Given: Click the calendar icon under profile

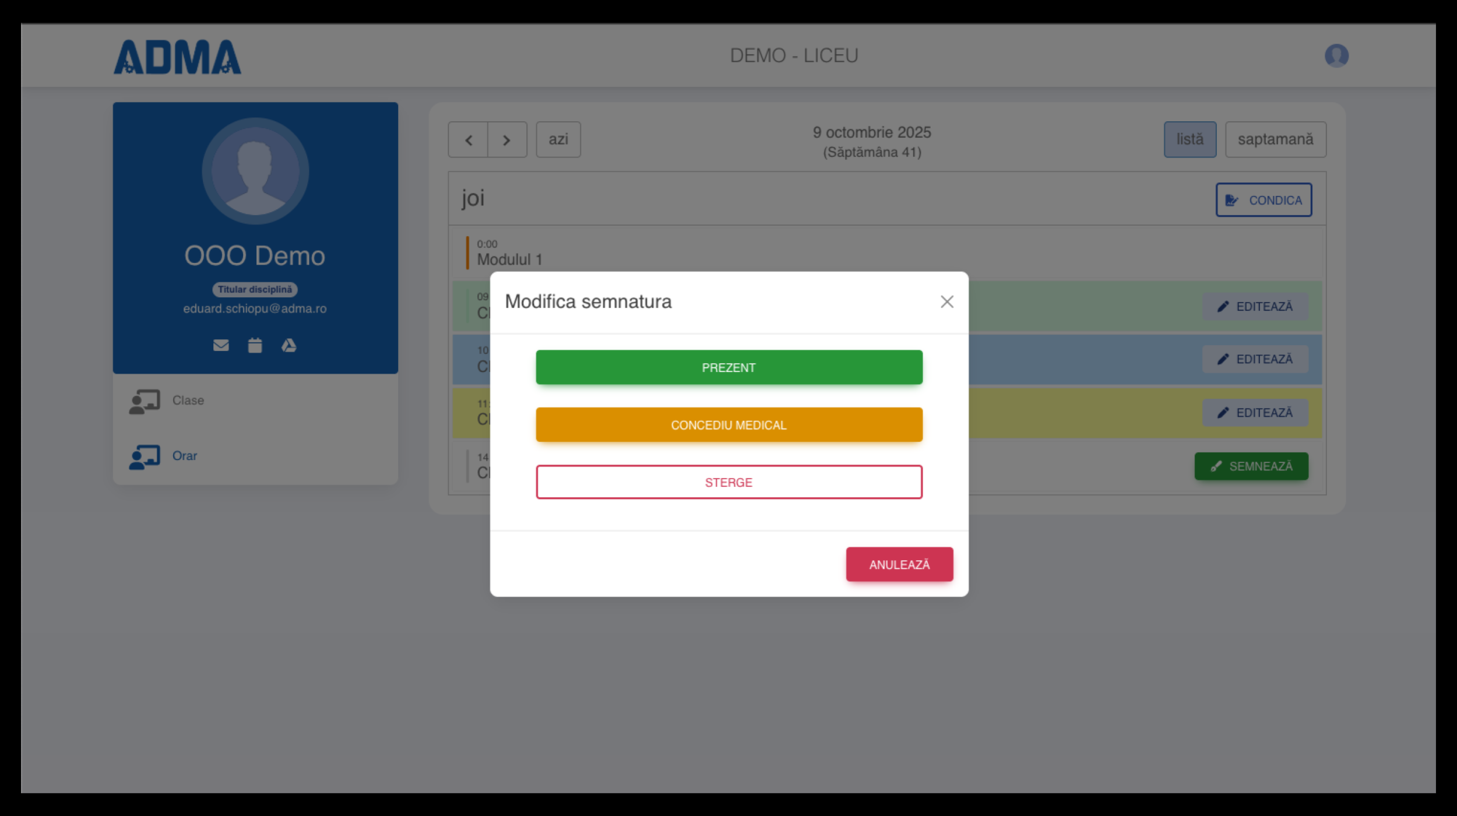Looking at the screenshot, I should point(255,346).
